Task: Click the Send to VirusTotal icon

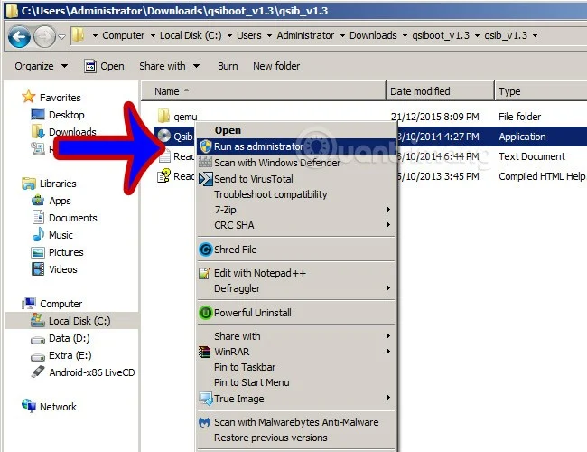Action: coord(206,179)
